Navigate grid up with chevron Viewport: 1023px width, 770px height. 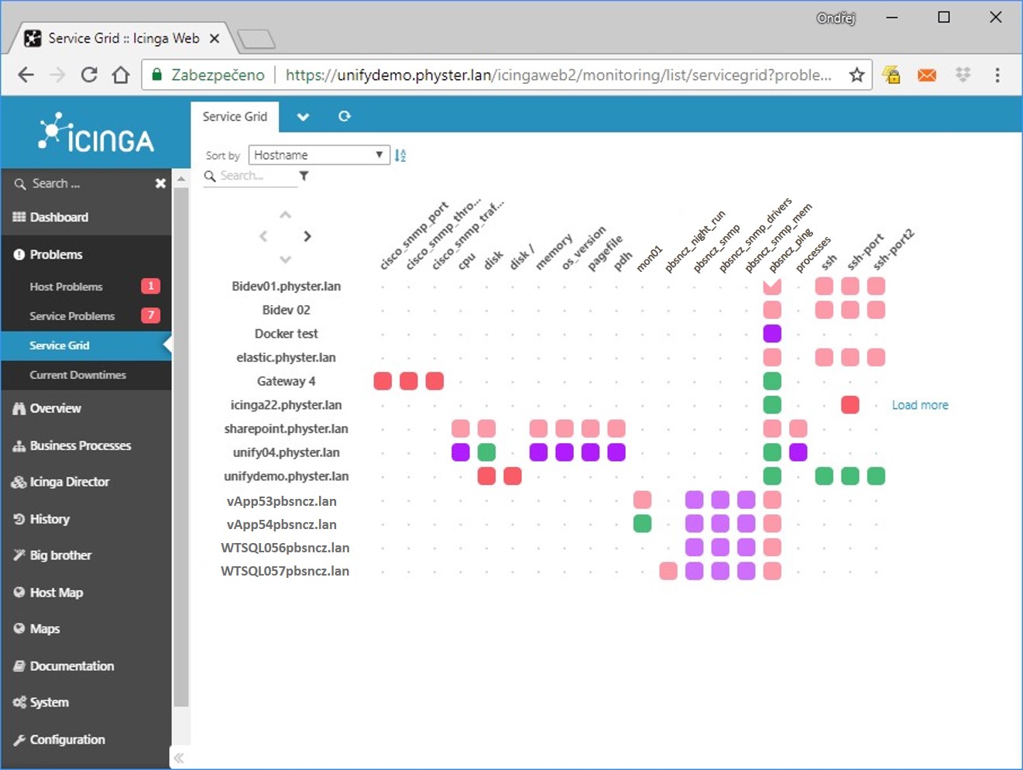click(285, 215)
